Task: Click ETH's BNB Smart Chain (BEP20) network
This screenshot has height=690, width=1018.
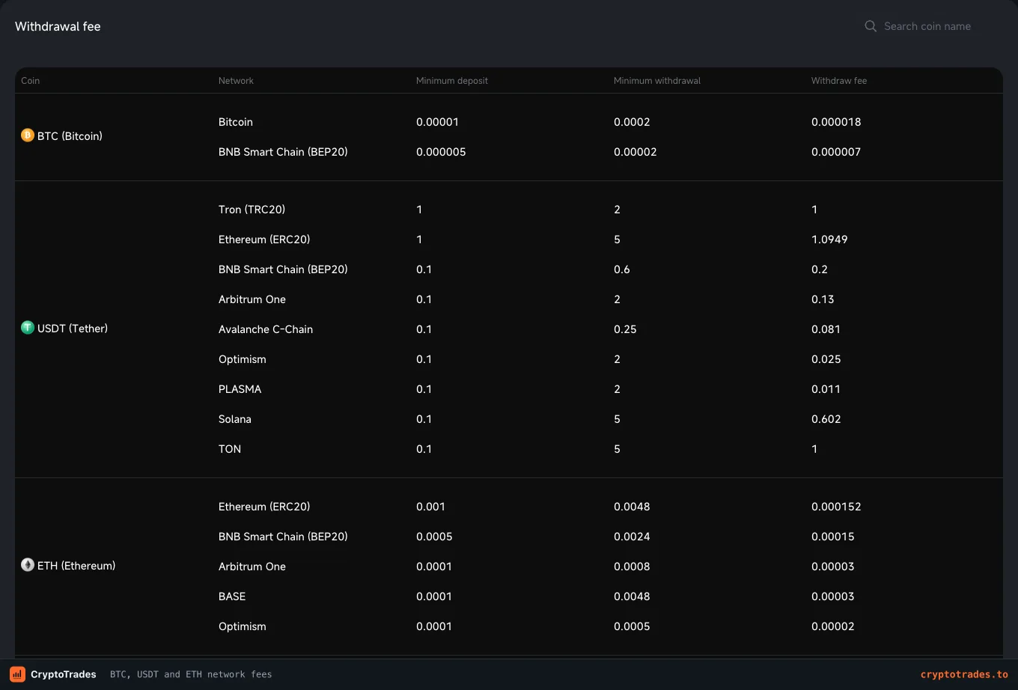Action: pyautogui.click(x=283, y=537)
